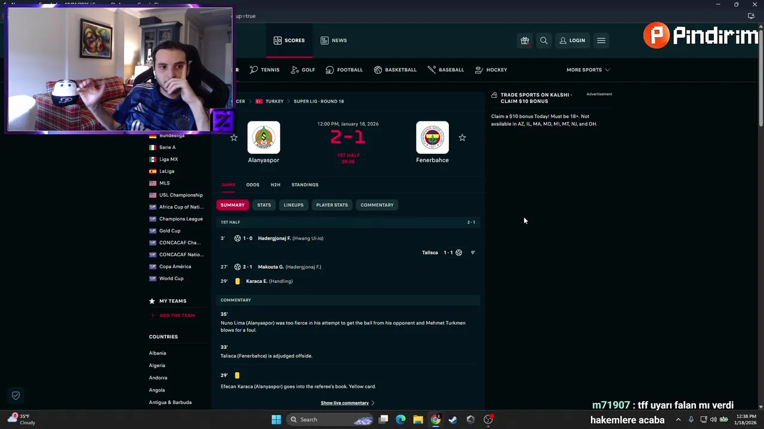This screenshot has height=429, width=764.
Task: Go to the Football section
Action: [344, 70]
